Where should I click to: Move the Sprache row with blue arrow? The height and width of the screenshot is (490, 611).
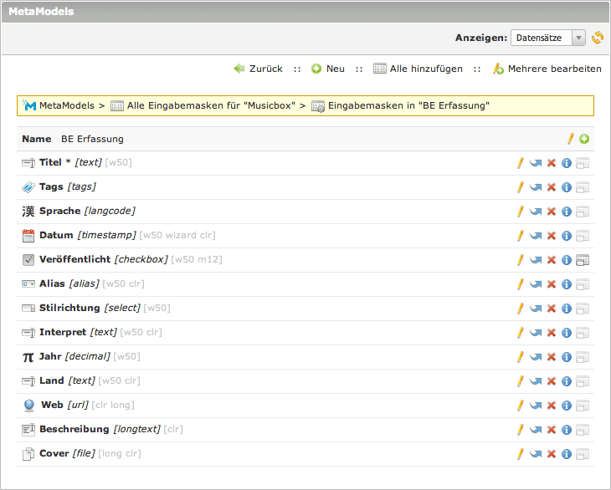(536, 212)
